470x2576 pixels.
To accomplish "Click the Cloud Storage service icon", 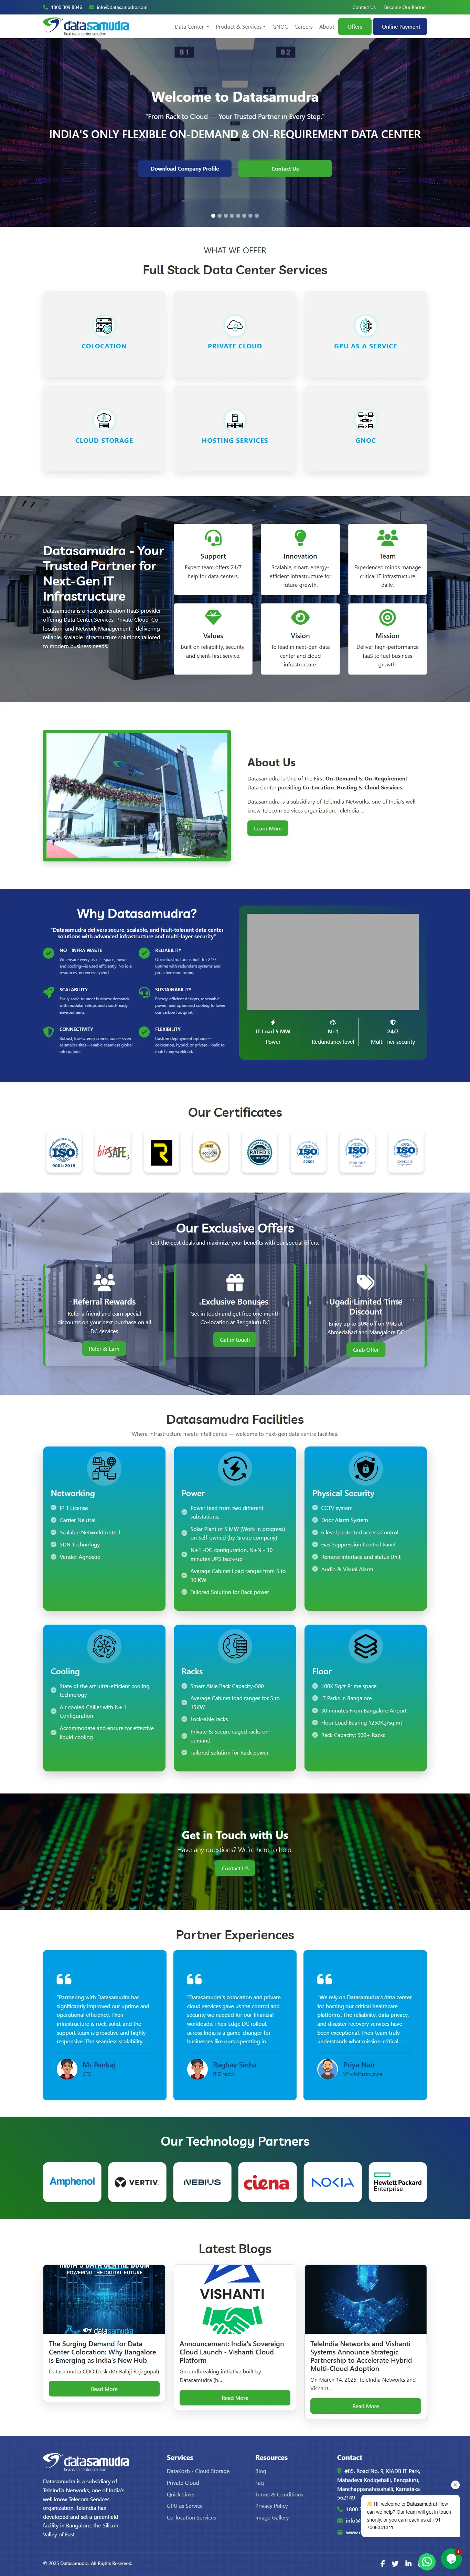I will pyautogui.click(x=104, y=420).
